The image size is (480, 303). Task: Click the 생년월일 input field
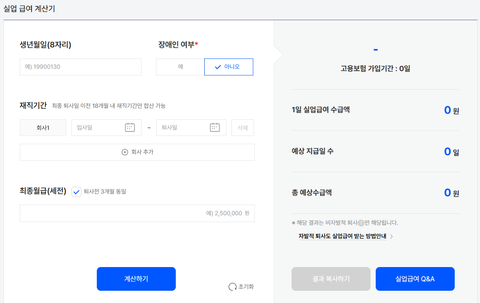pos(80,67)
